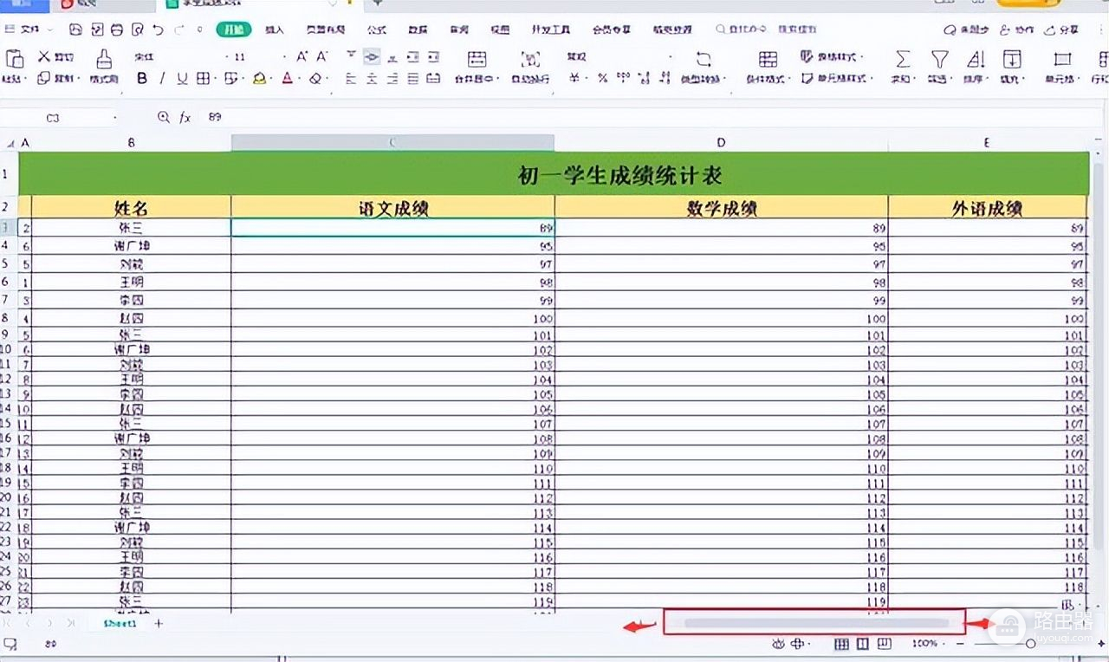
Task: Click the insert function fx icon
Action: 185,117
